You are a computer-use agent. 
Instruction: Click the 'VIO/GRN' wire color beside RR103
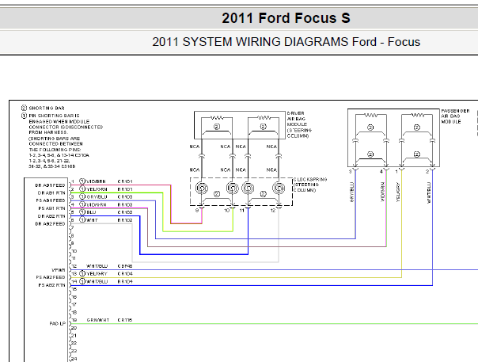97,204
